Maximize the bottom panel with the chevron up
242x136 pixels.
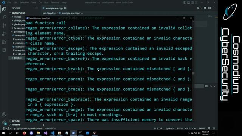(211, 86)
